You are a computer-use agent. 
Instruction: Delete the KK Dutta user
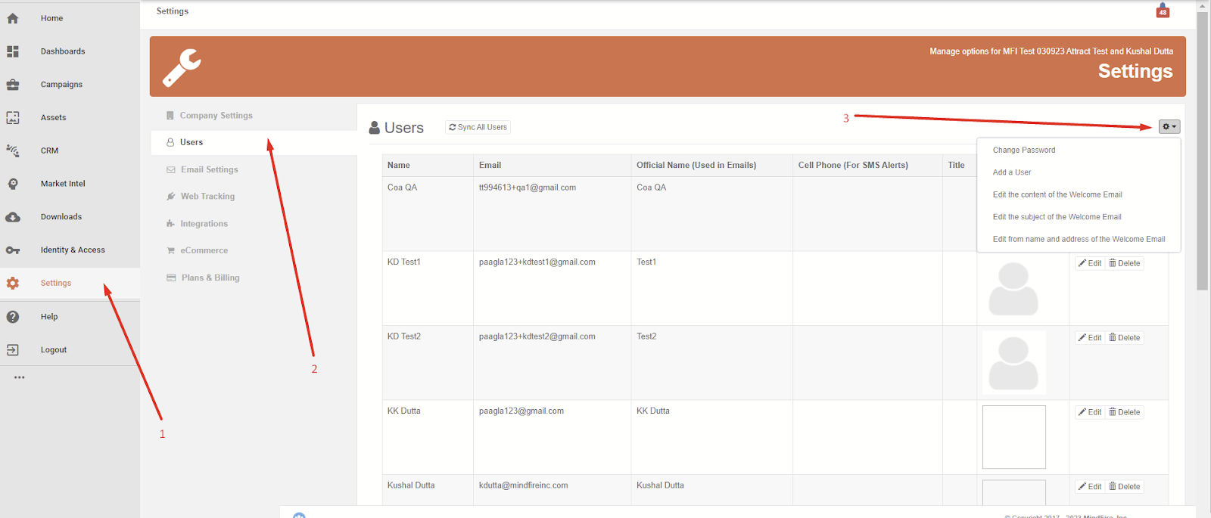click(1125, 412)
